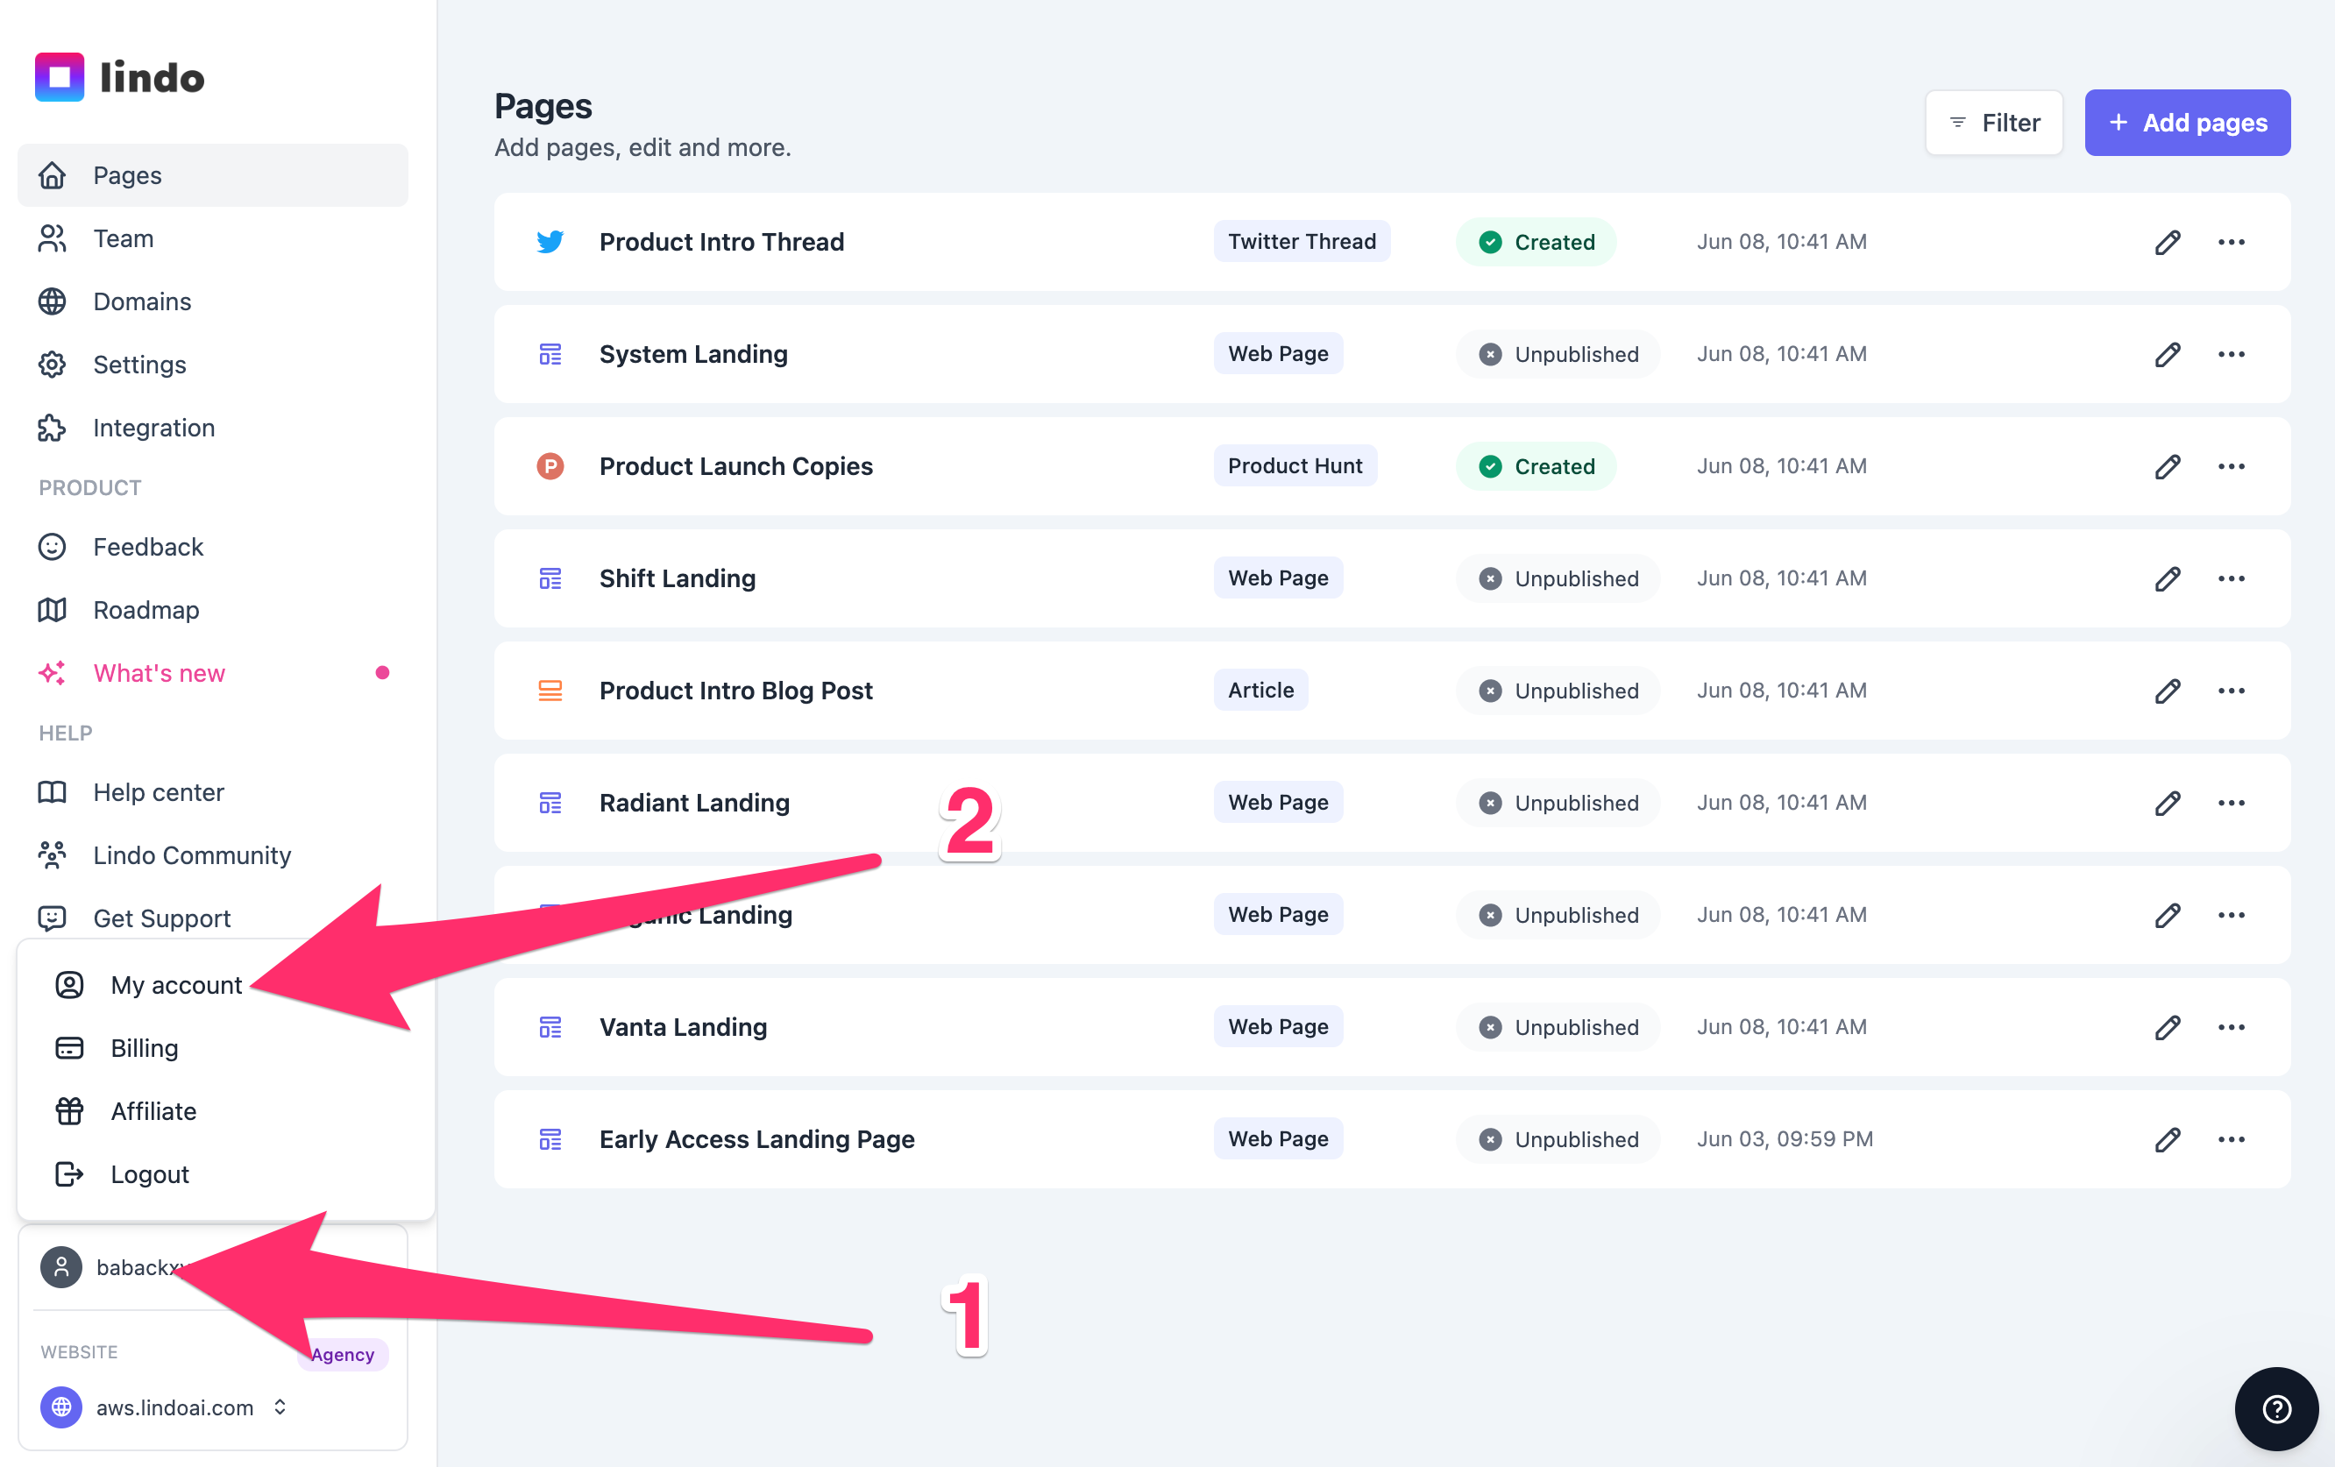This screenshot has height=1467, width=2335.
Task: Click the Product Hunt type tag
Action: pyautogui.click(x=1295, y=466)
